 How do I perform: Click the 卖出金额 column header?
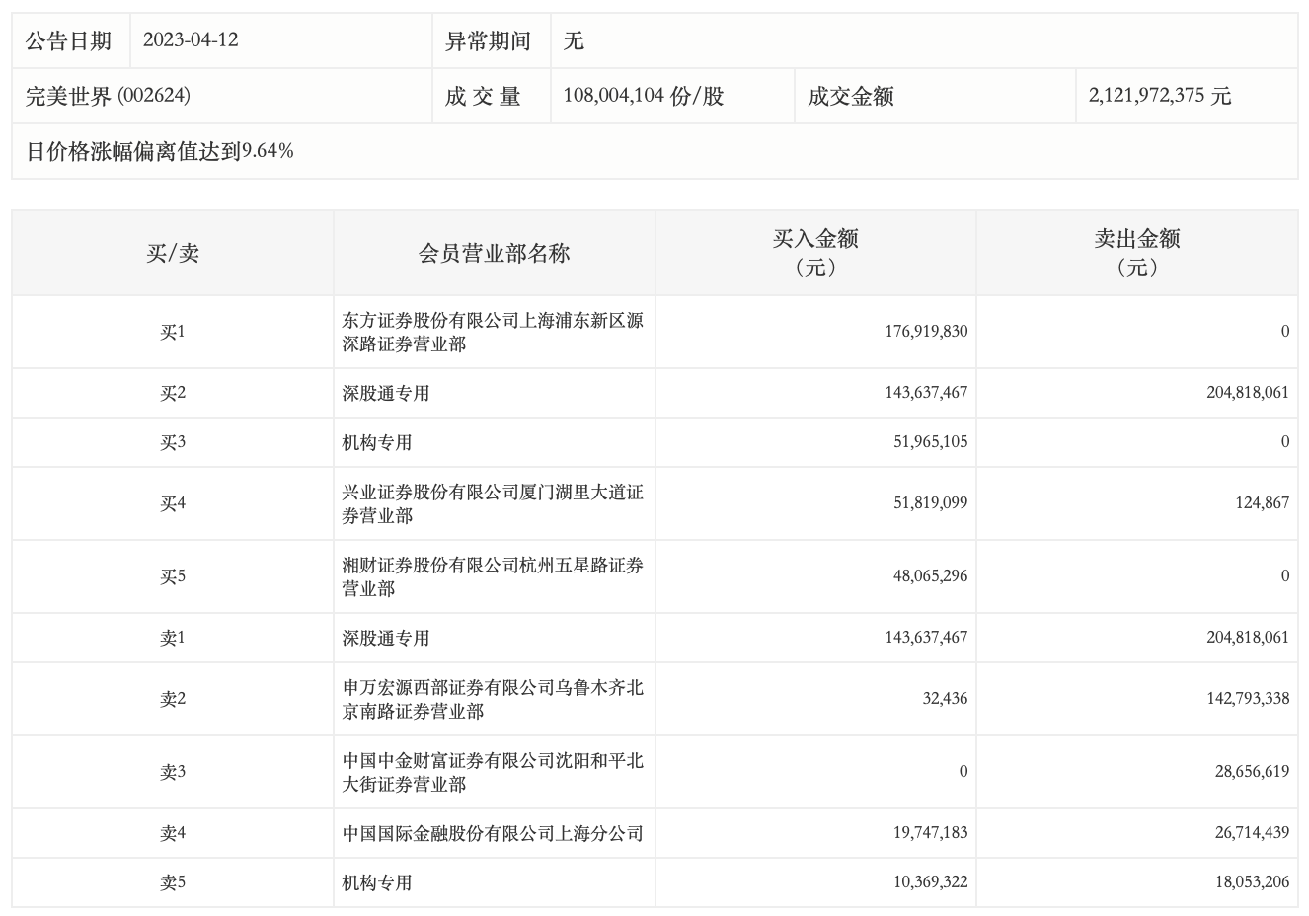[x=1137, y=253]
